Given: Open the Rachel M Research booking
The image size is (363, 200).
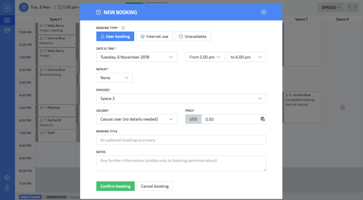Looking at the screenshot, I should pos(56,123).
